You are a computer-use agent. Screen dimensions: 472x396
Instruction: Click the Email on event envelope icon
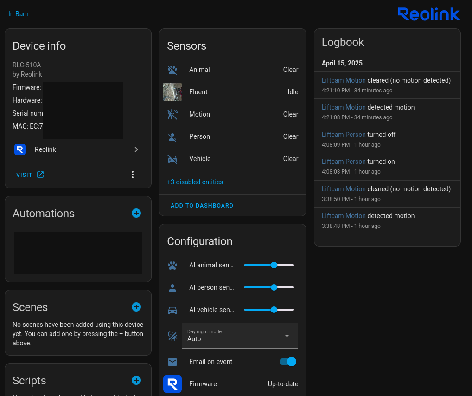coord(172,362)
